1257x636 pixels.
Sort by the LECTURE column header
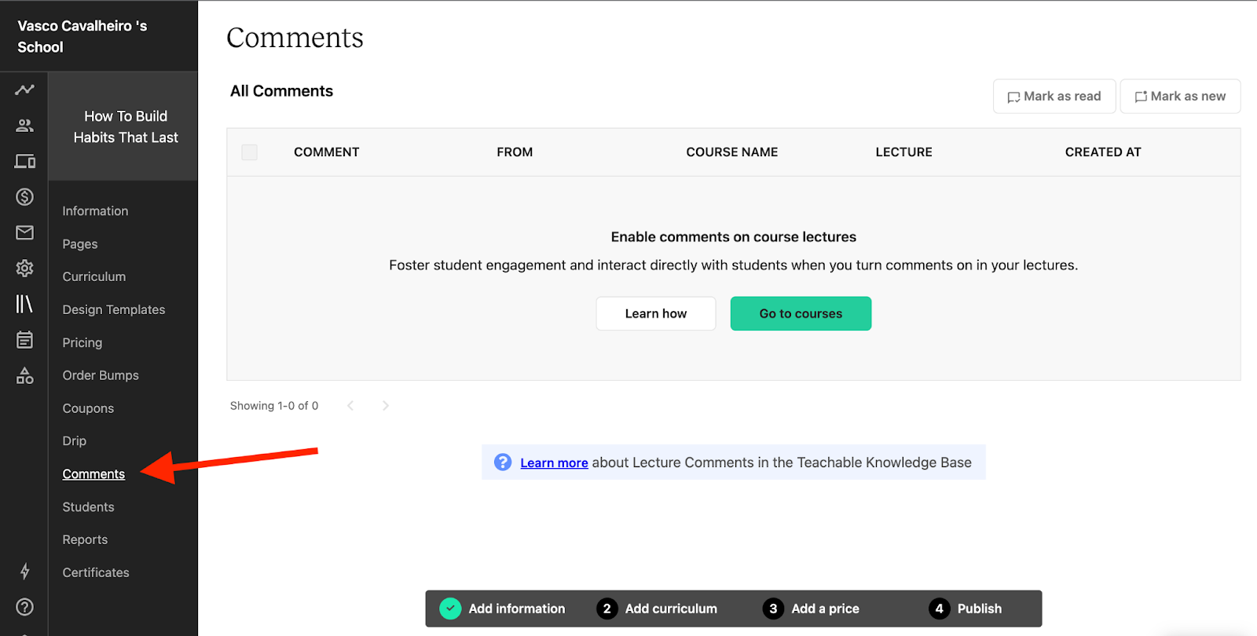point(904,152)
